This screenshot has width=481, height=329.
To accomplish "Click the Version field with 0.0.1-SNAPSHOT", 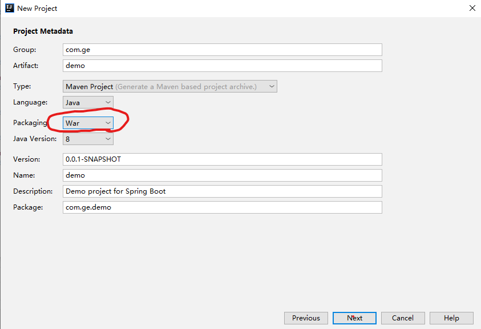I will [x=223, y=159].
